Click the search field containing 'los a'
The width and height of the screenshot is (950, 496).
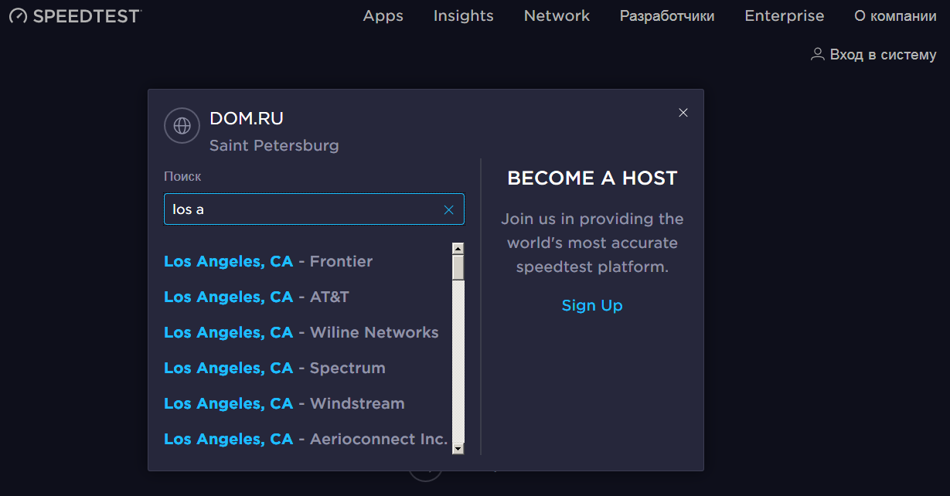(314, 209)
